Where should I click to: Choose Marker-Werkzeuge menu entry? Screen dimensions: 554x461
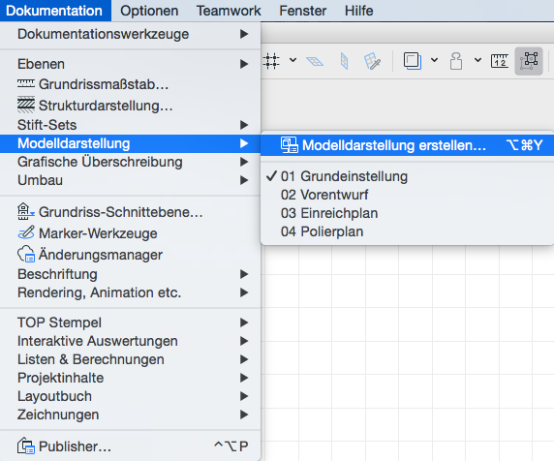(130, 233)
